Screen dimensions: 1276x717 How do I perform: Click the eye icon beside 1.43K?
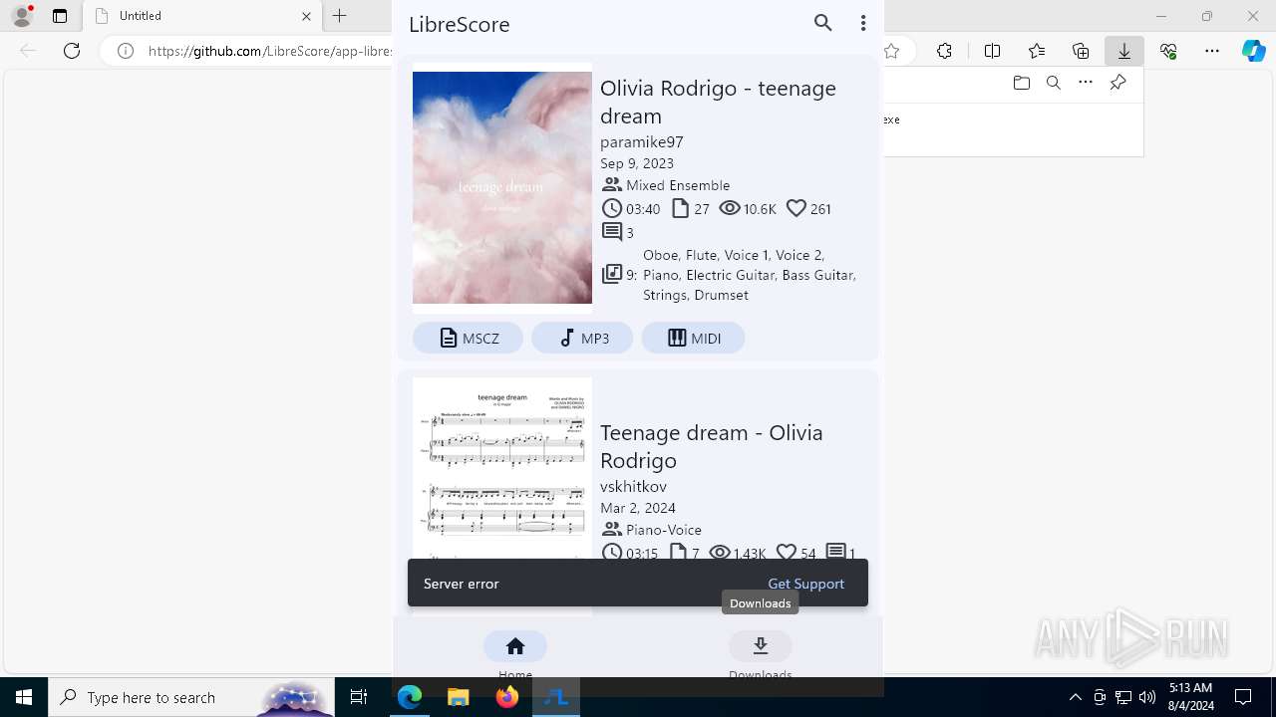[720, 553]
